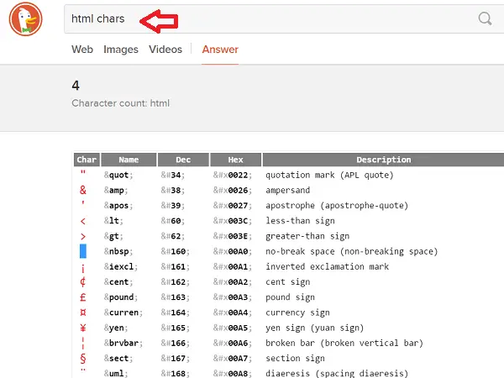This screenshot has height=378, width=504.
Task: Click the &gt; entity name
Action: [x=113, y=236]
